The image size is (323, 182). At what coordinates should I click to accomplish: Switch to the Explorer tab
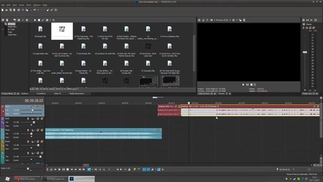tap(25, 94)
